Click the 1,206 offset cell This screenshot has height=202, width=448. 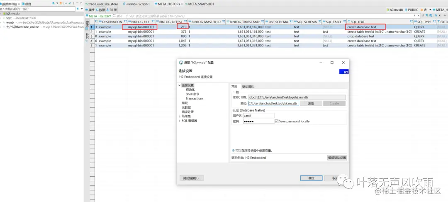point(171,46)
